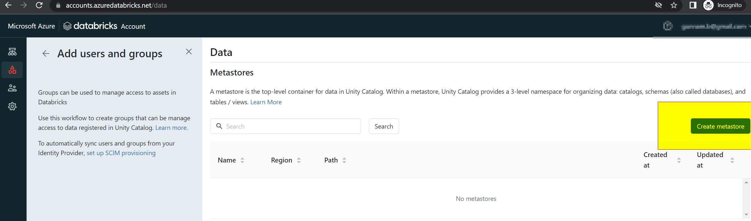Click the table scrollbar down arrow
This screenshot has width=751, height=221.
[x=746, y=215]
